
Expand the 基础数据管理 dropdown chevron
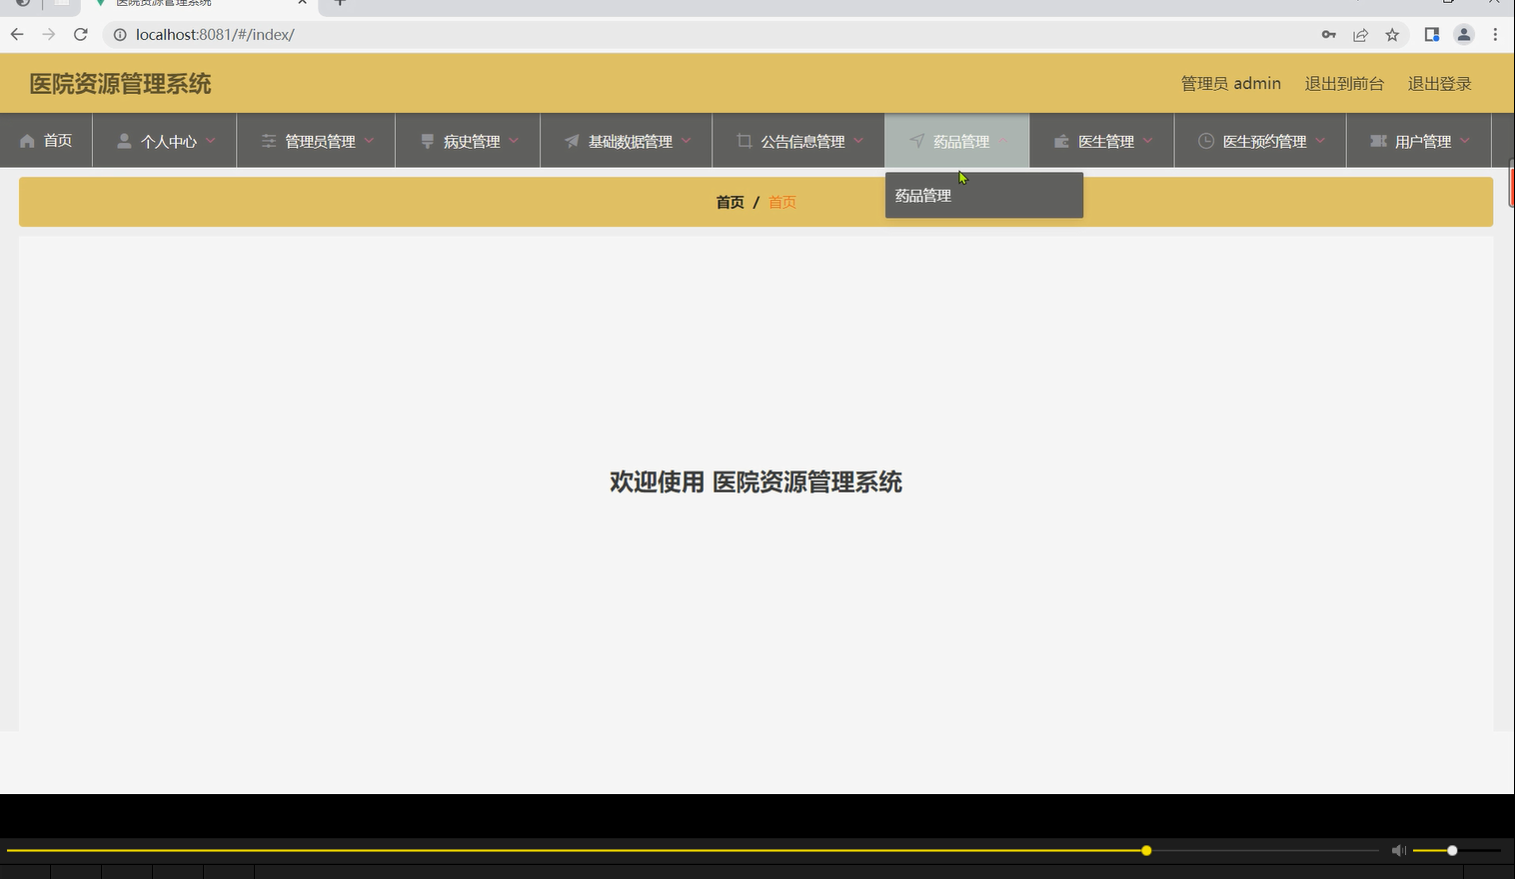(687, 141)
